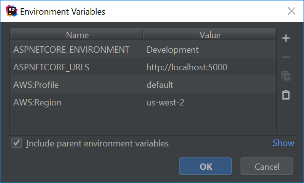The width and height of the screenshot is (304, 183).
Task: Sort by the Name column header
Action: (x=77, y=35)
